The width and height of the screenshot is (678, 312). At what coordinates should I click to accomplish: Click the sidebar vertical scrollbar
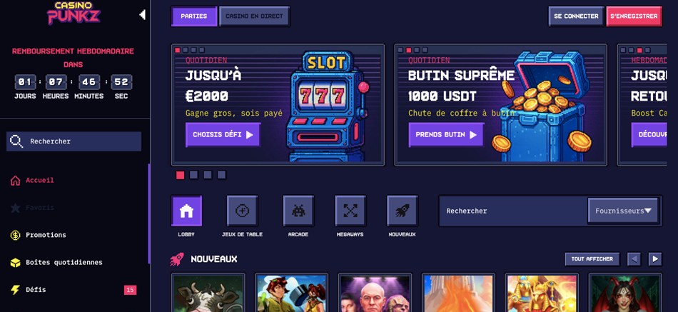coord(149,214)
